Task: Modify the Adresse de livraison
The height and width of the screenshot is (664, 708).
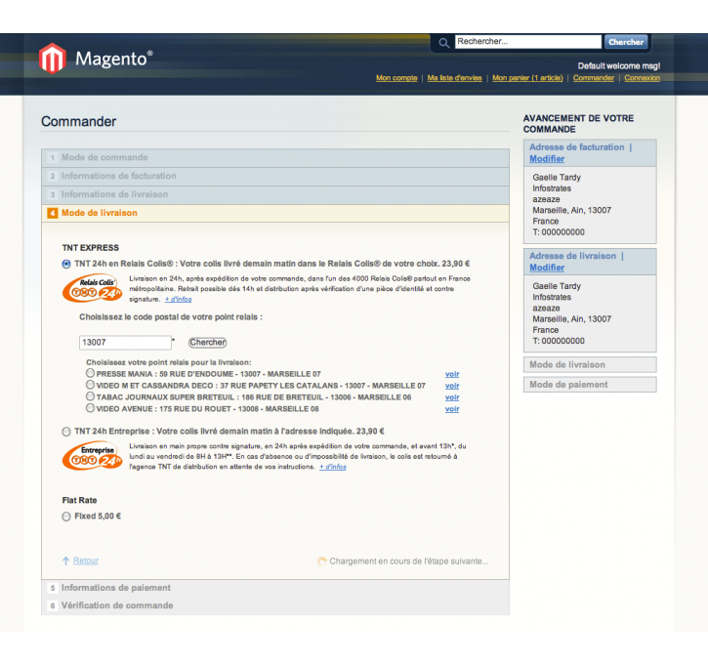Action: click(547, 268)
